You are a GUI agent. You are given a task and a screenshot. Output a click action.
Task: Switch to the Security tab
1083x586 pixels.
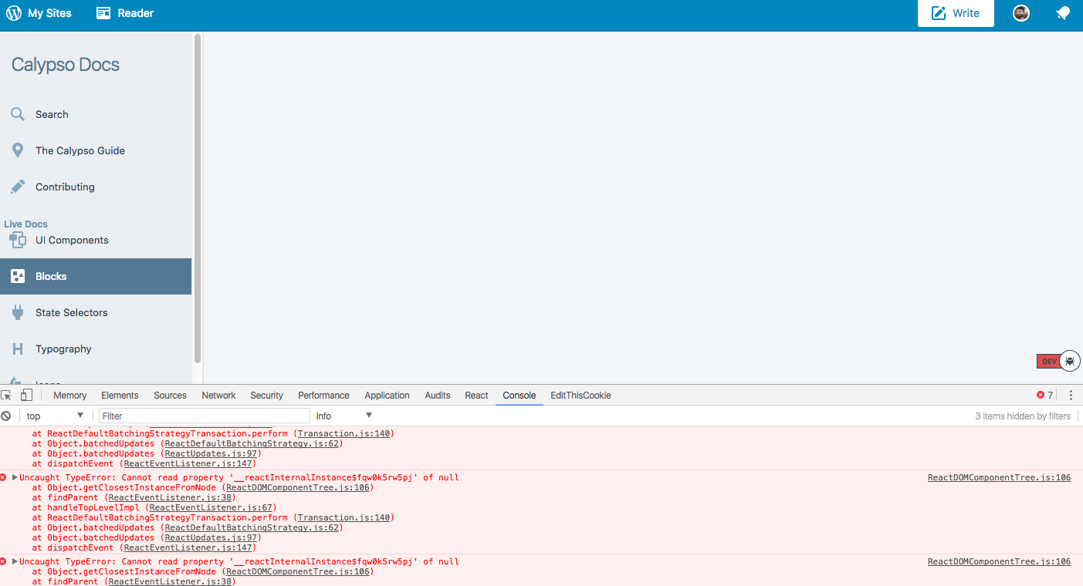(x=266, y=395)
